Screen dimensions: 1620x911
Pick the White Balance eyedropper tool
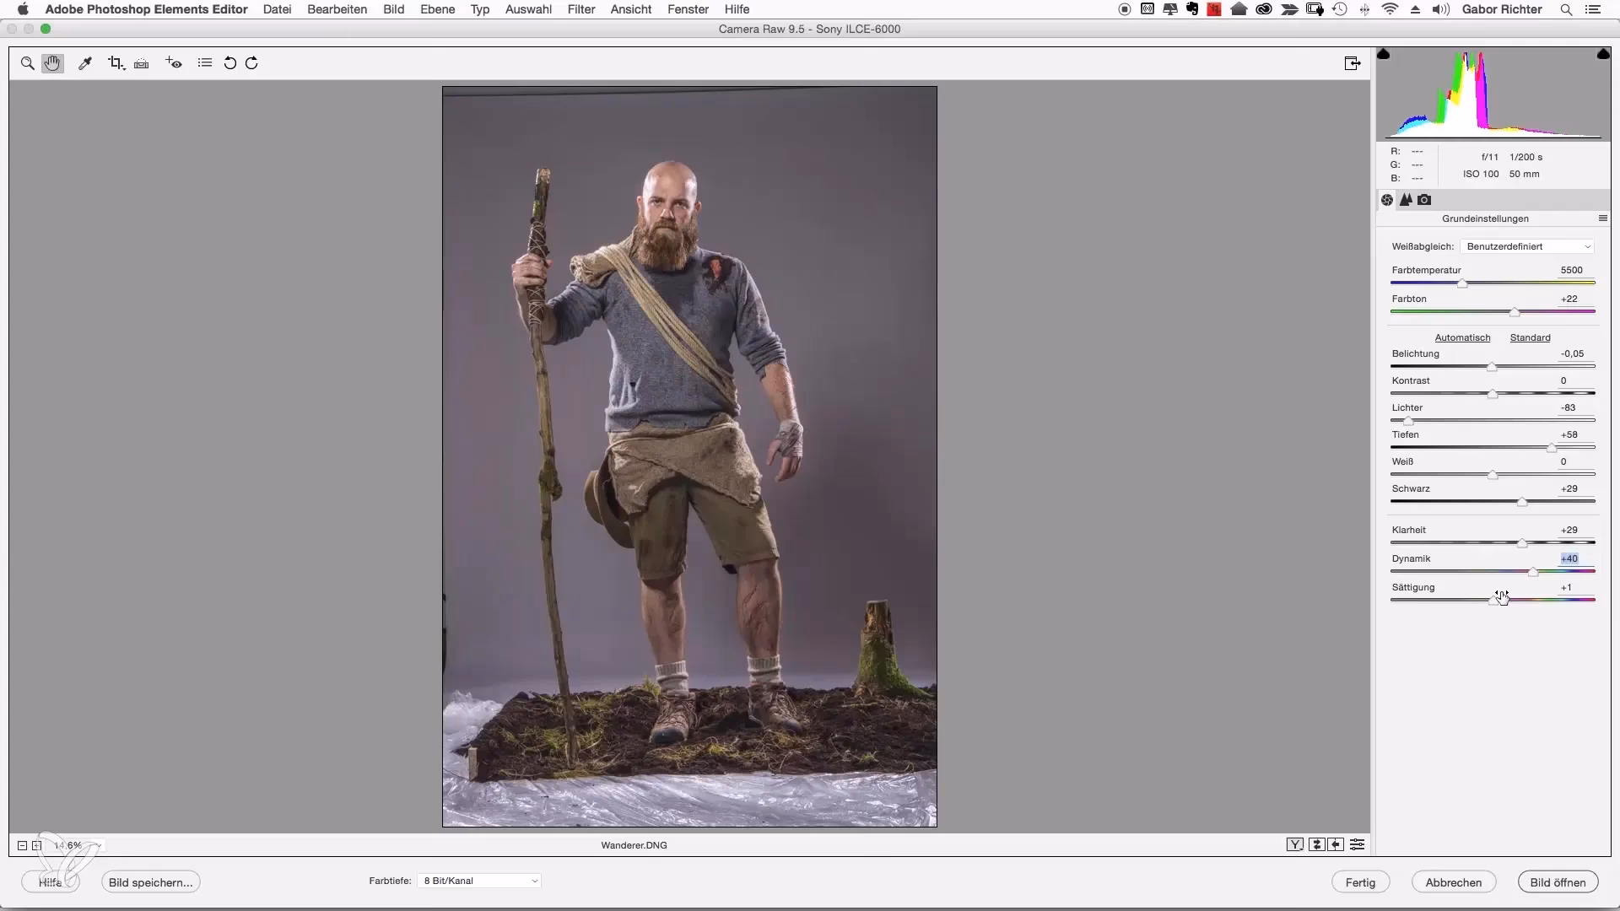[x=85, y=62]
